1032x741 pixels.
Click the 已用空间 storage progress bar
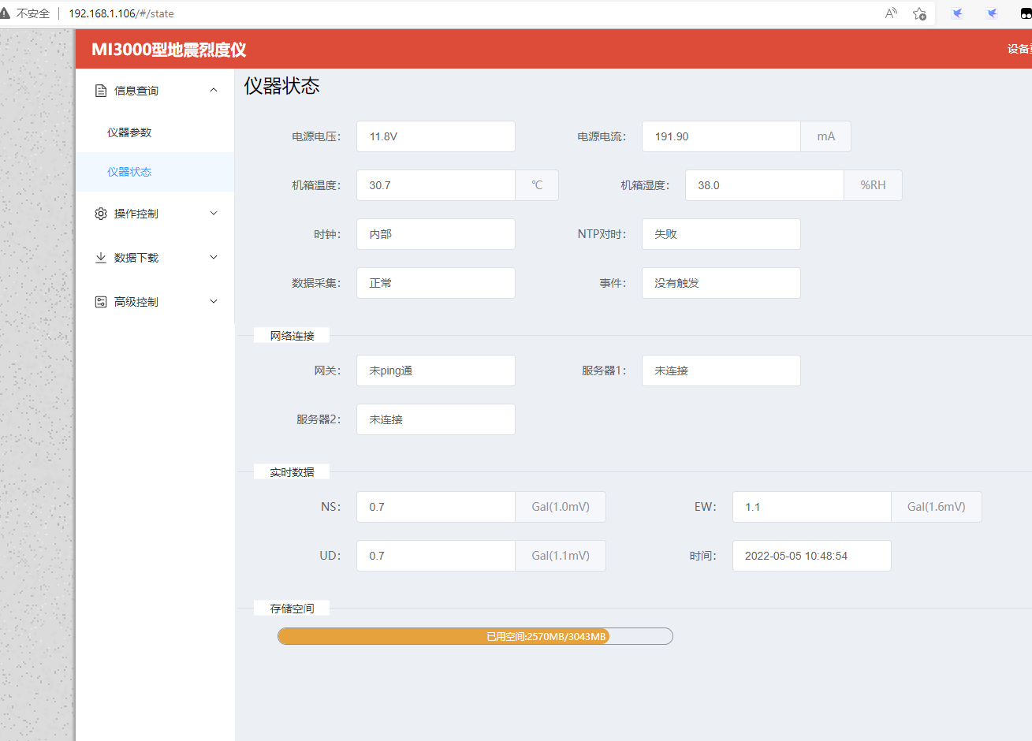coord(475,636)
